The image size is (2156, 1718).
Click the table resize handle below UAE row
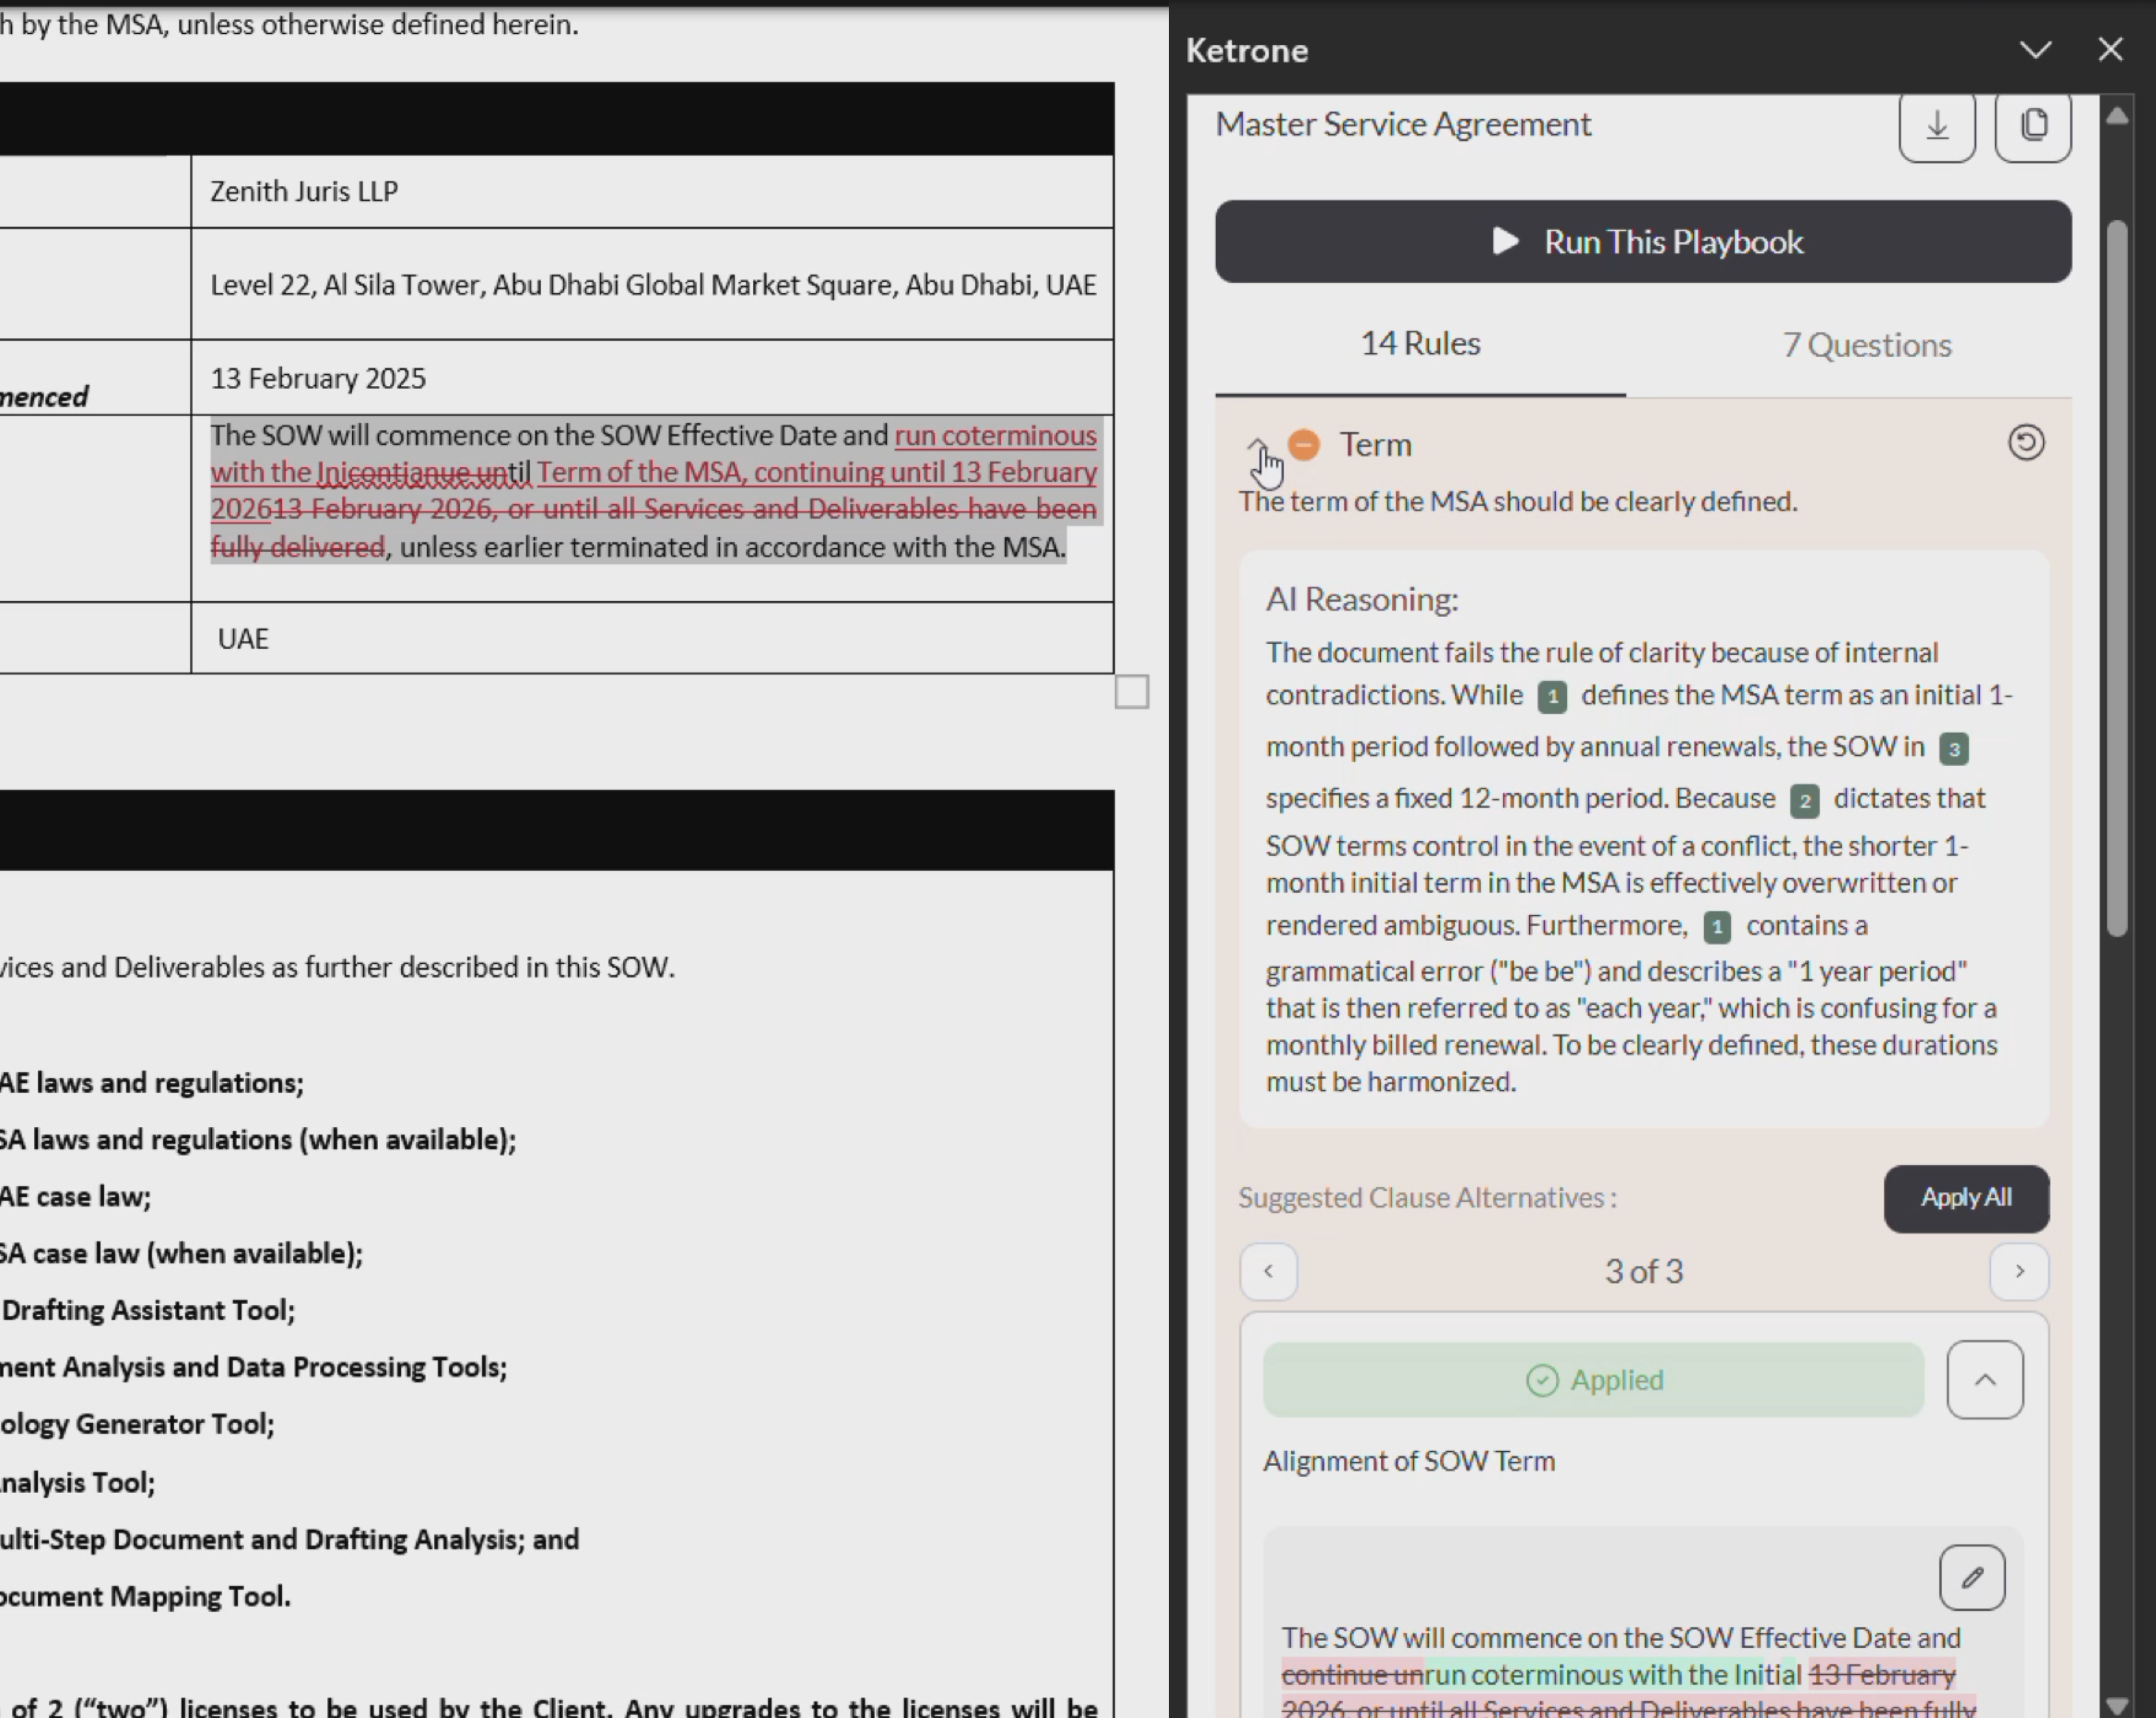click(1131, 691)
